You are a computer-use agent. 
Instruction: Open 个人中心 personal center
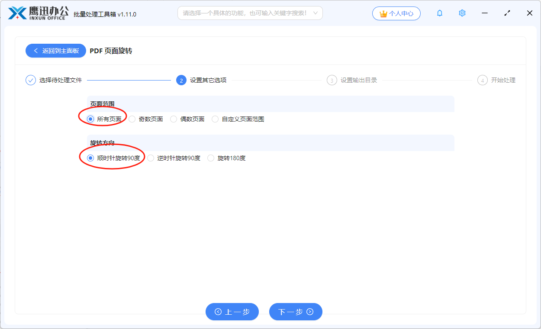coord(396,13)
